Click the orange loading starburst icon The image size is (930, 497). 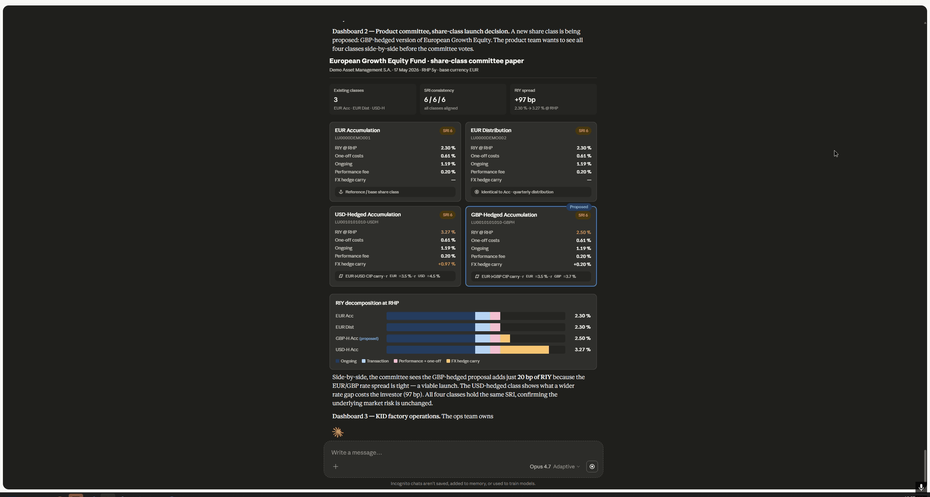[338, 432]
